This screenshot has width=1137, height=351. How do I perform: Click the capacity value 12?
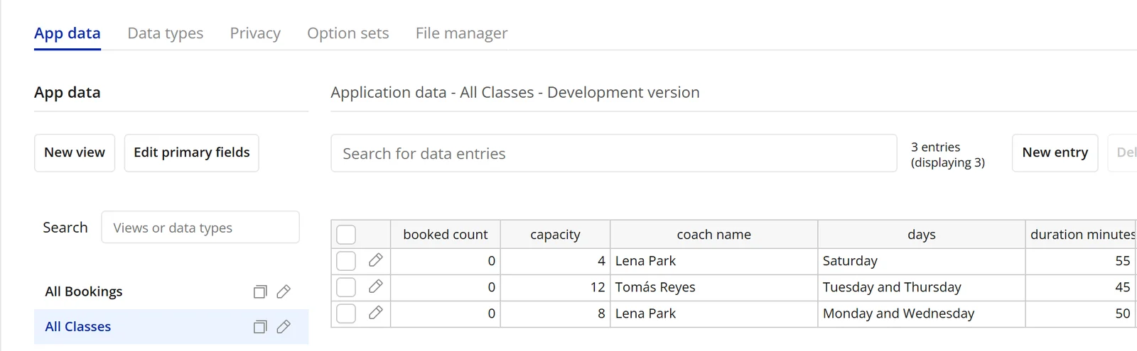point(555,287)
